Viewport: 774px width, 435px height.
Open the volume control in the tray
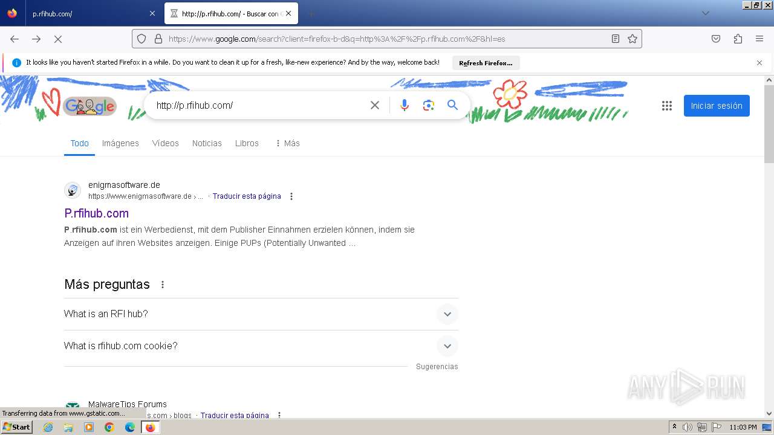pyautogui.click(x=688, y=427)
